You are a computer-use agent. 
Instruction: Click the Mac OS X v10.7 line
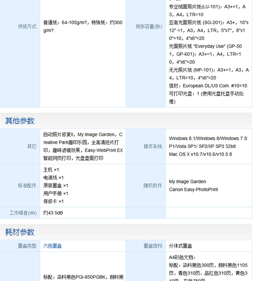click(200, 154)
